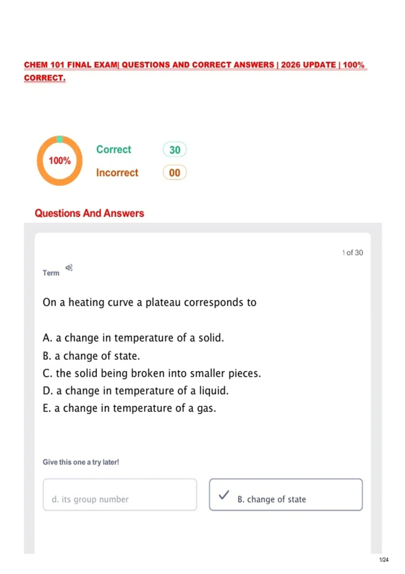Click the question text about heating curve plateau
405x574 pixels.
click(150, 302)
